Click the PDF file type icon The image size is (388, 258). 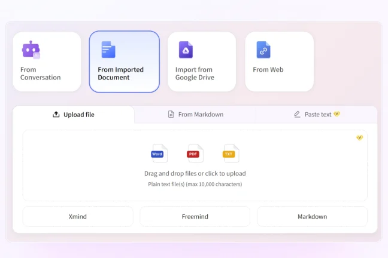[x=195, y=153]
